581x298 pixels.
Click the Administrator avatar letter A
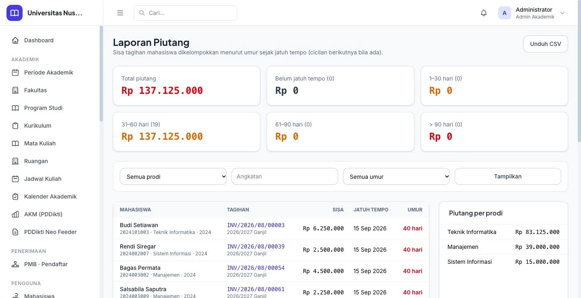tap(504, 13)
